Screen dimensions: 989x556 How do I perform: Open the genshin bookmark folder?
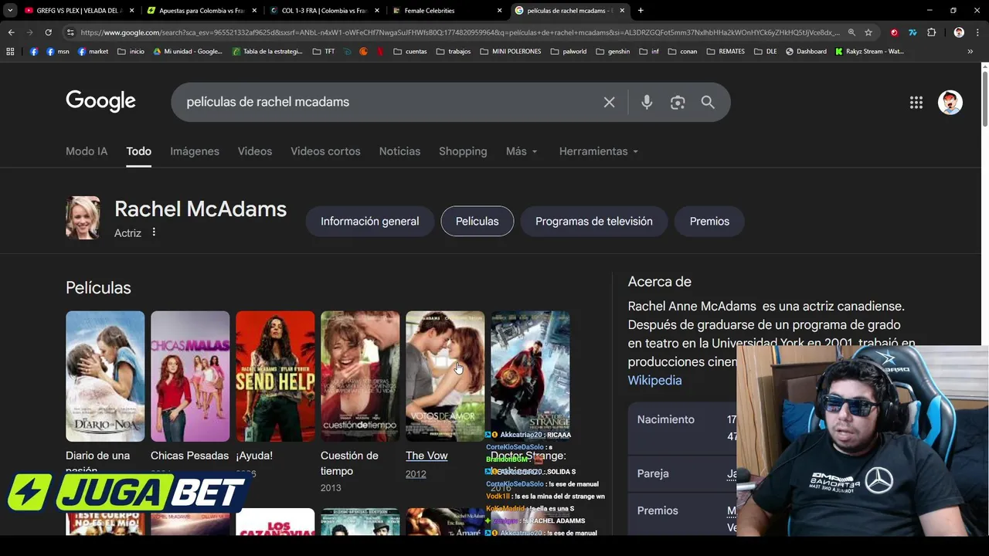tap(613, 52)
